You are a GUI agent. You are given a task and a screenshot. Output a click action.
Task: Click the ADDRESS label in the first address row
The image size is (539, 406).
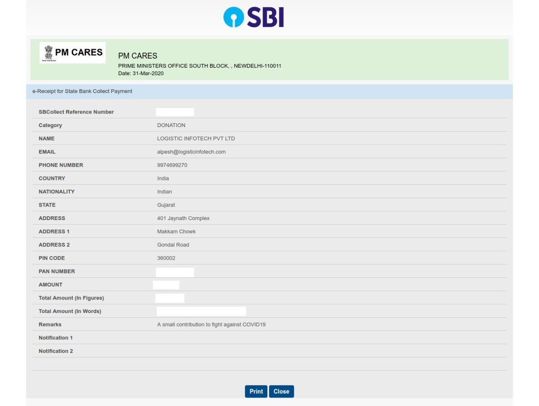click(x=52, y=218)
